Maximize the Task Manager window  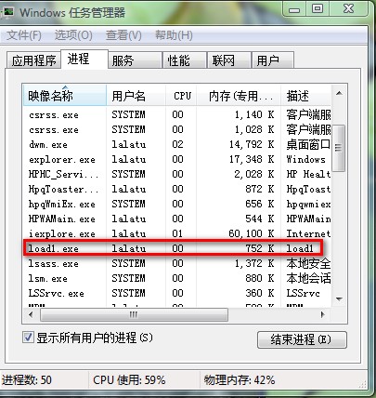pos(318,8)
